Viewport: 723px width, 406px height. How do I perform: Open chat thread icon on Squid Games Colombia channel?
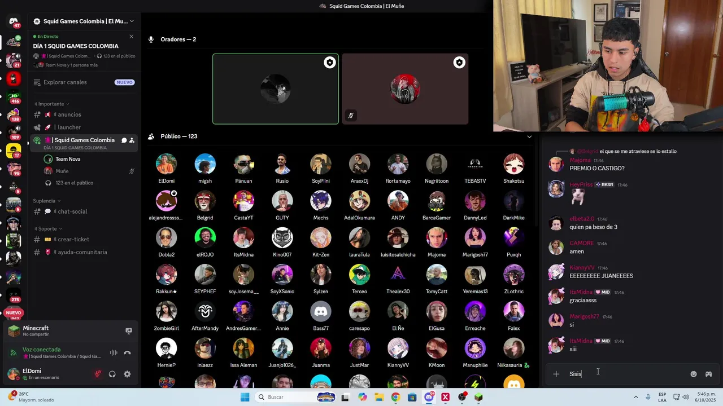(124, 140)
